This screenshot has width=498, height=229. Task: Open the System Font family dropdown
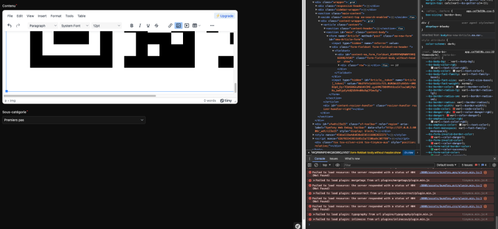click(x=75, y=25)
